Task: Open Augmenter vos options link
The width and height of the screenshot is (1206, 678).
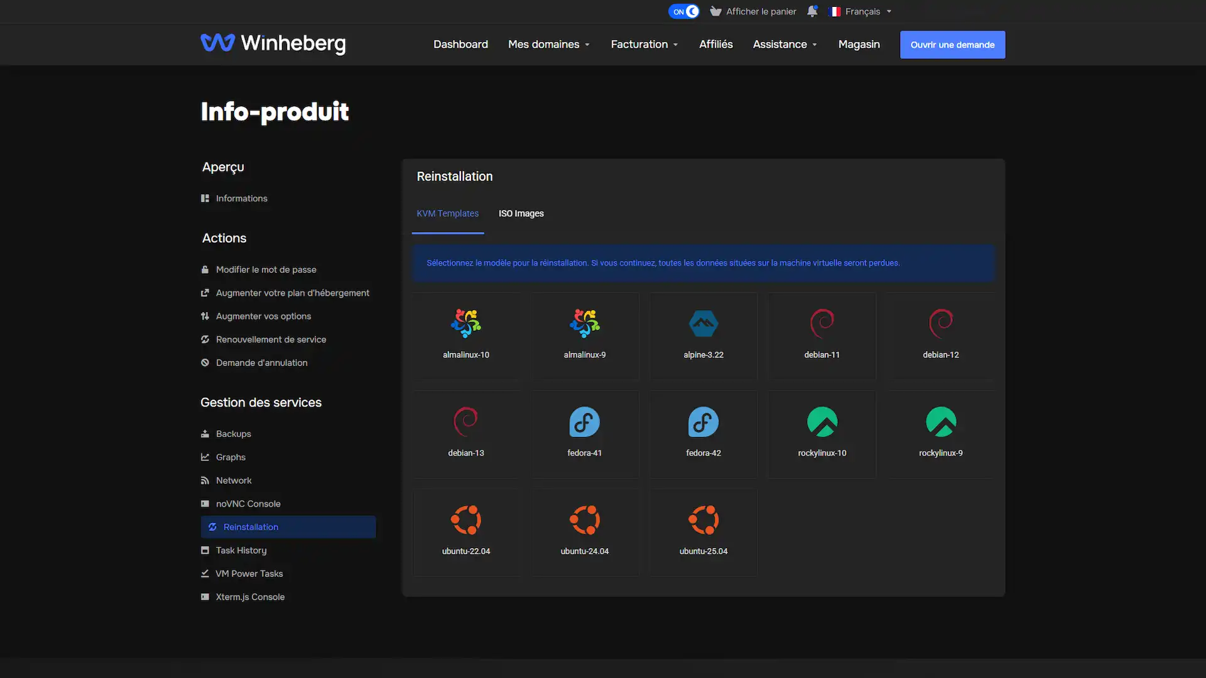Action: click(x=264, y=316)
